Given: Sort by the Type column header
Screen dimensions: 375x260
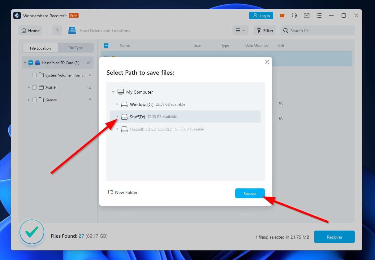Looking at the screenshot, I should [x=225, y=46].
